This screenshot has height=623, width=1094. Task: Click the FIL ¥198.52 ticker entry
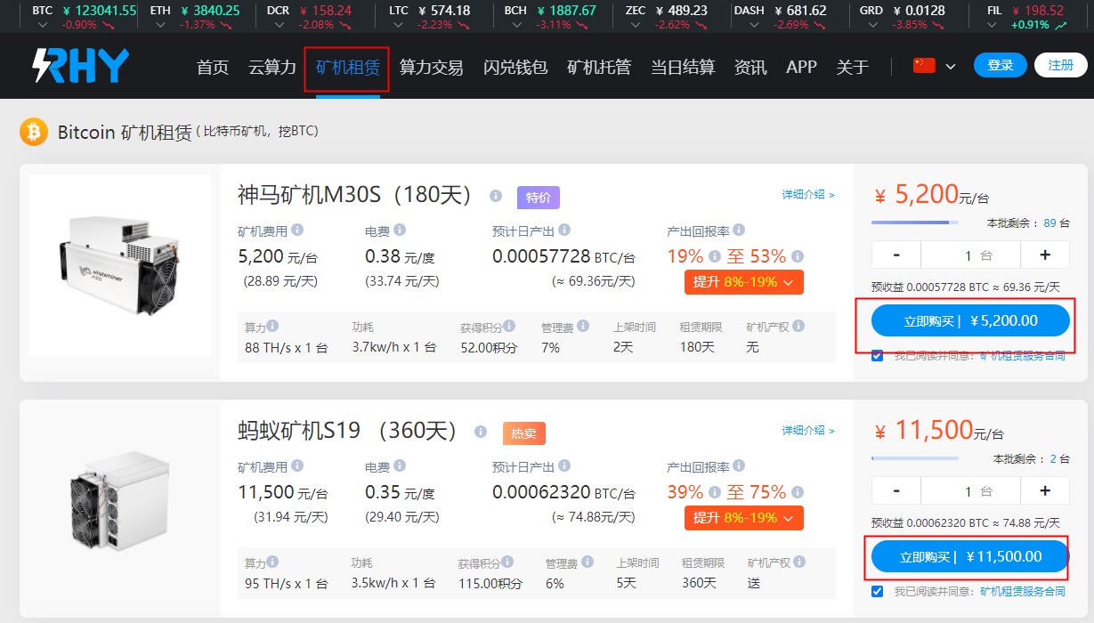1027,17
